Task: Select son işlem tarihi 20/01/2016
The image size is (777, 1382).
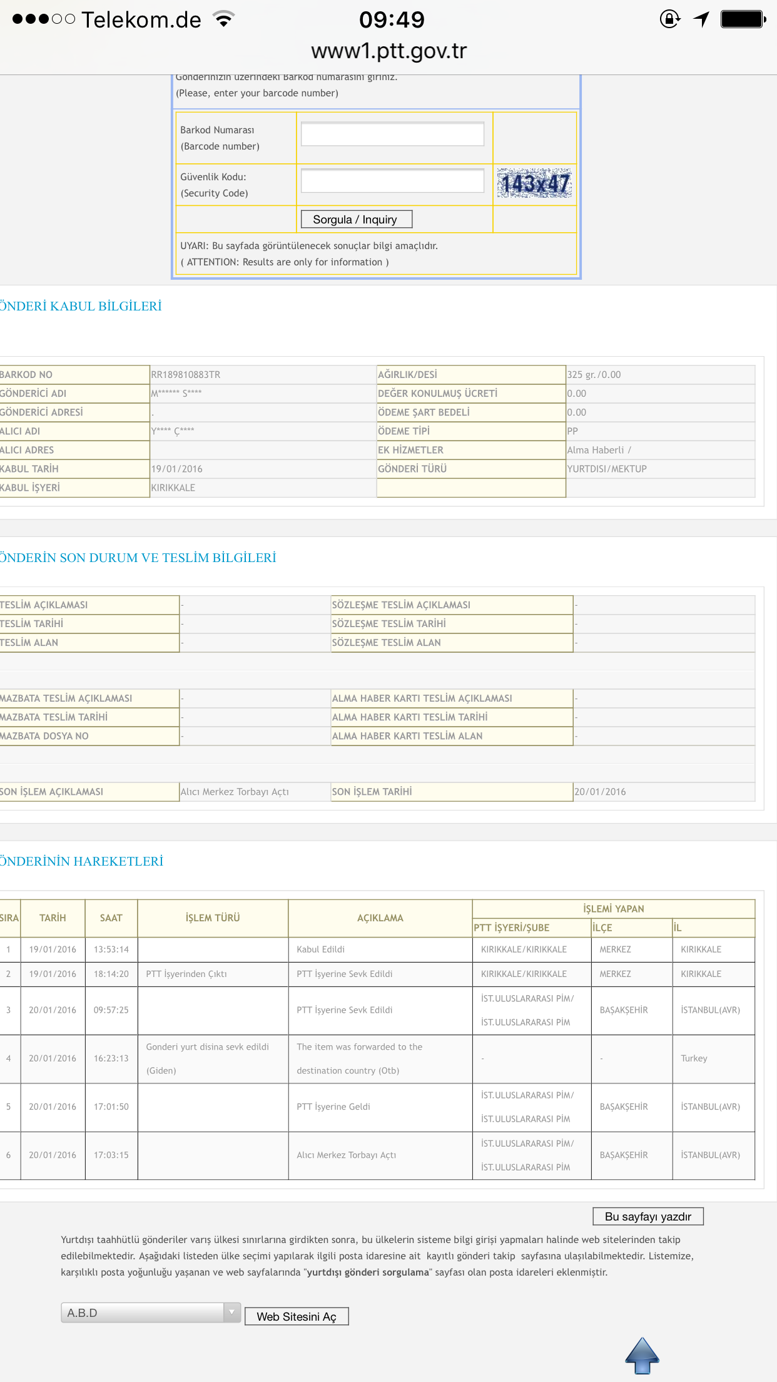Action: pyautogui.click(x=600, y=792)
